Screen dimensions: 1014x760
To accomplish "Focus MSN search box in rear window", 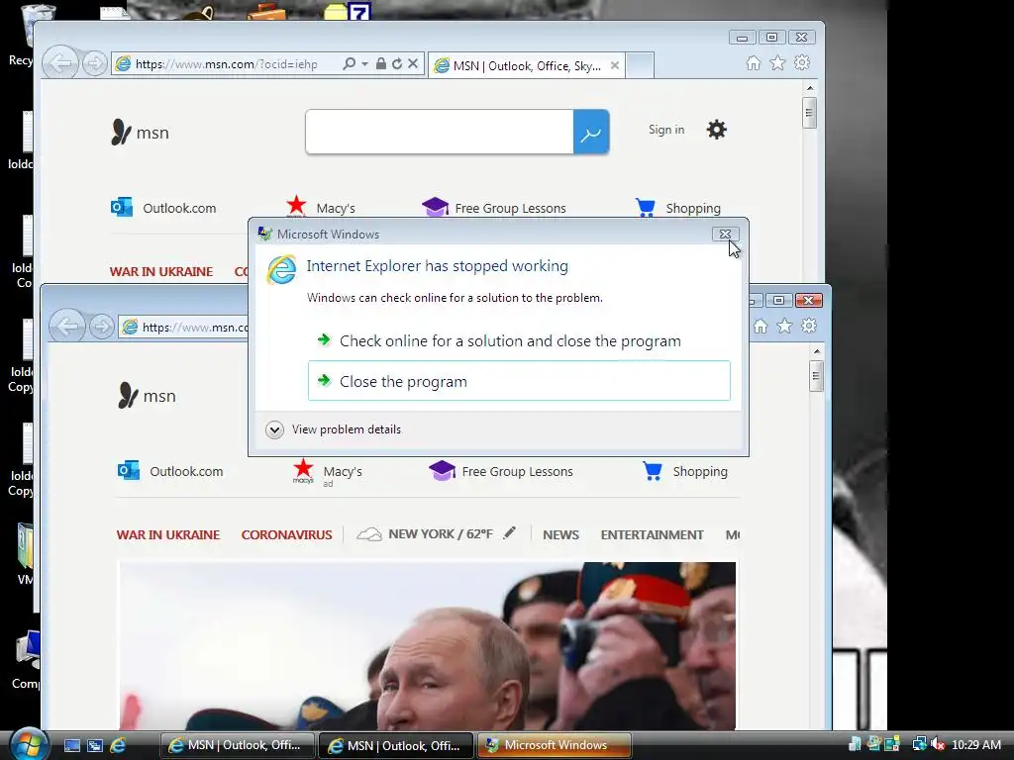I will point(439,132).
